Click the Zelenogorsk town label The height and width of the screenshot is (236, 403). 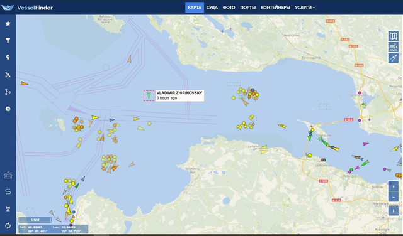click(x=311, y=58)
